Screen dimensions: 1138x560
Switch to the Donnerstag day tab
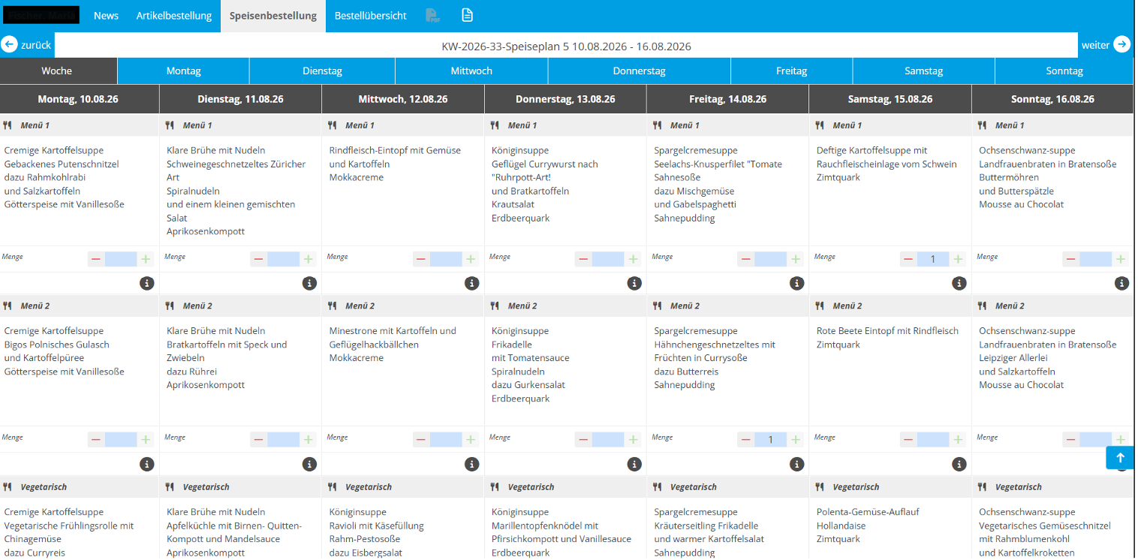coord(640,71)
